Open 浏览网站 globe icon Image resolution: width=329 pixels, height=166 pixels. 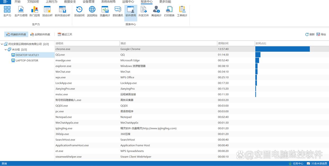coord(92,11)
